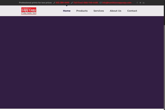
Task: Open the LinkedIn social icon
Action: point(144,3)
